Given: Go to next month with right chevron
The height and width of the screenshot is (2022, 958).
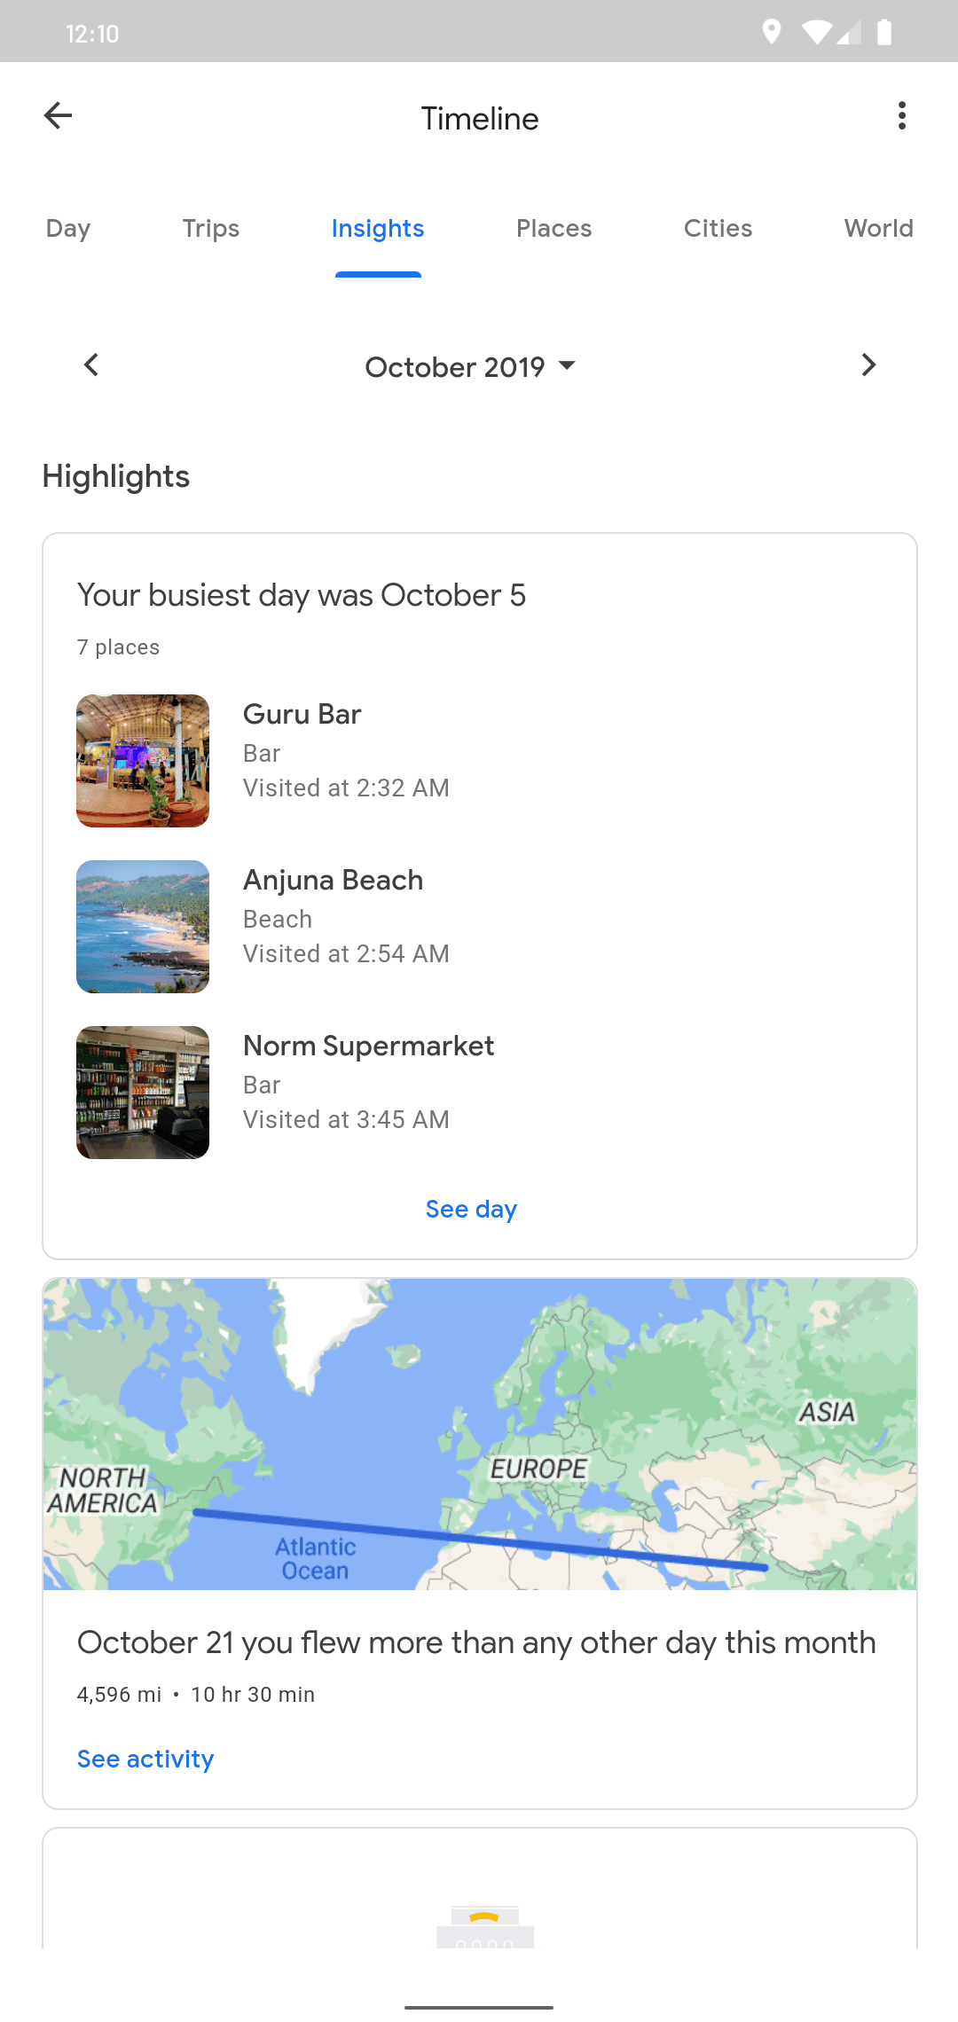Looking at the screenshot, I should click(x=868, y=365).
